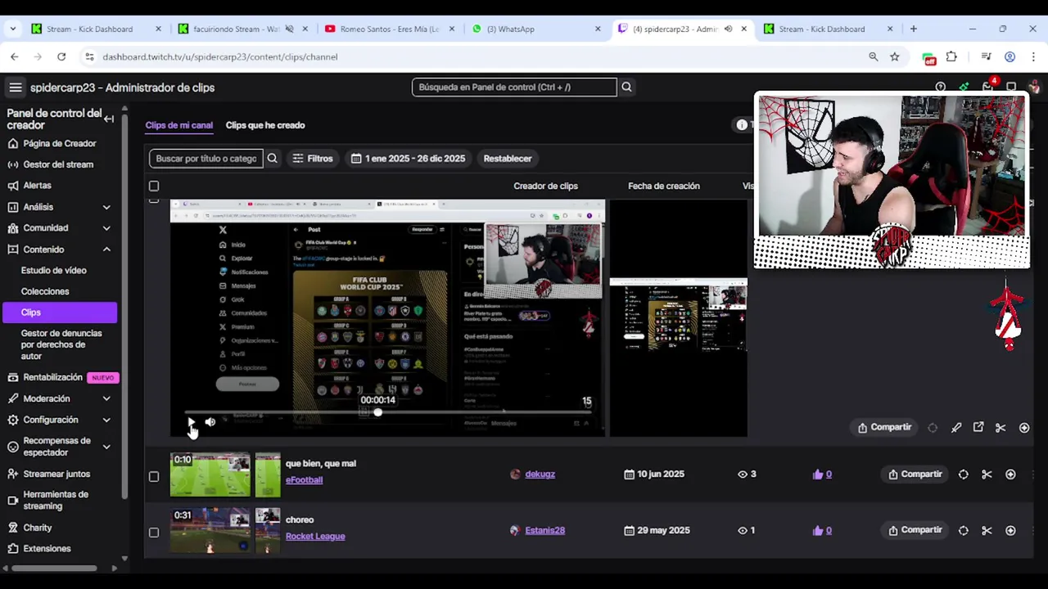
Task: Bookmark this page with the star icon
Action: [895, 56]
